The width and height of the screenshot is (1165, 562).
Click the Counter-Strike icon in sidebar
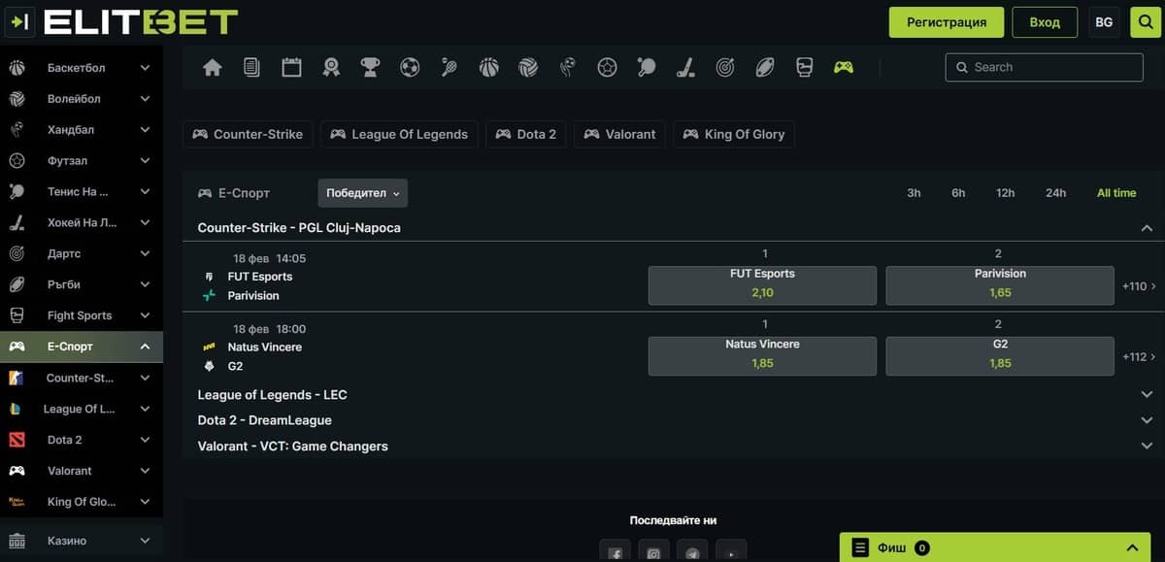(17, 378)
